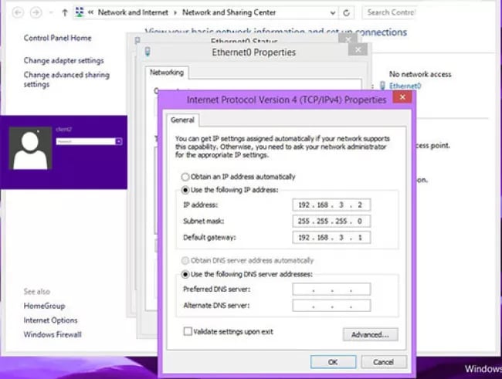Screen dimensions: 502x379
Task: Click the password submit arrow button
Action: 118,141
